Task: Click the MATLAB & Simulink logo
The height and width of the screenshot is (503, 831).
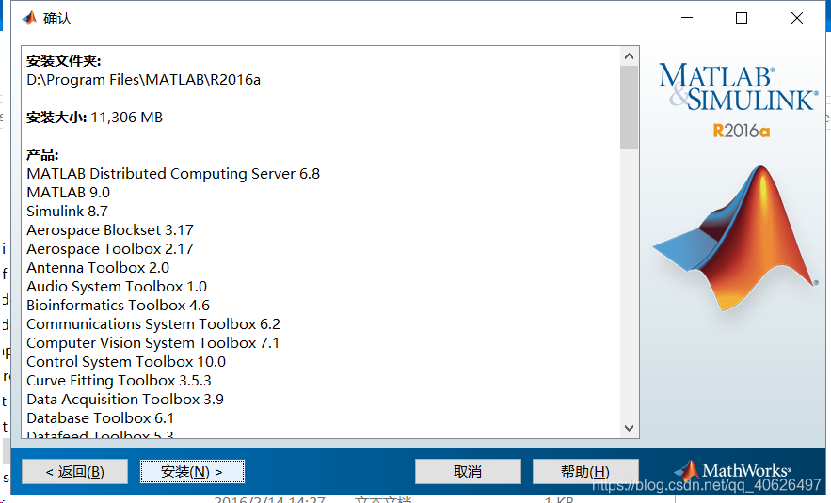Action: 738,87
